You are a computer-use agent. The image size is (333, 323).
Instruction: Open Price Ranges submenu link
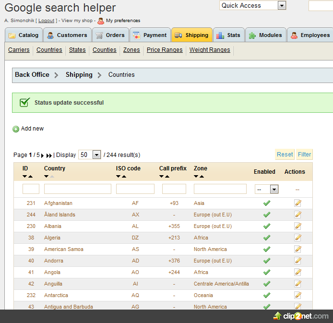point(165,50)
